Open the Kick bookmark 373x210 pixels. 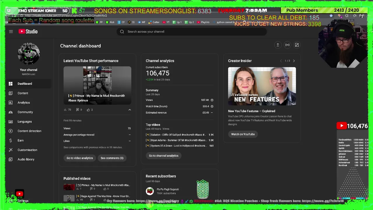click(110, 22)
